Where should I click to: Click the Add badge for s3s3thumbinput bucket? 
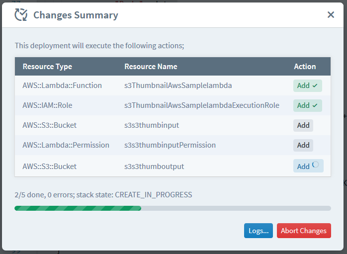click(x=303, y=125)
